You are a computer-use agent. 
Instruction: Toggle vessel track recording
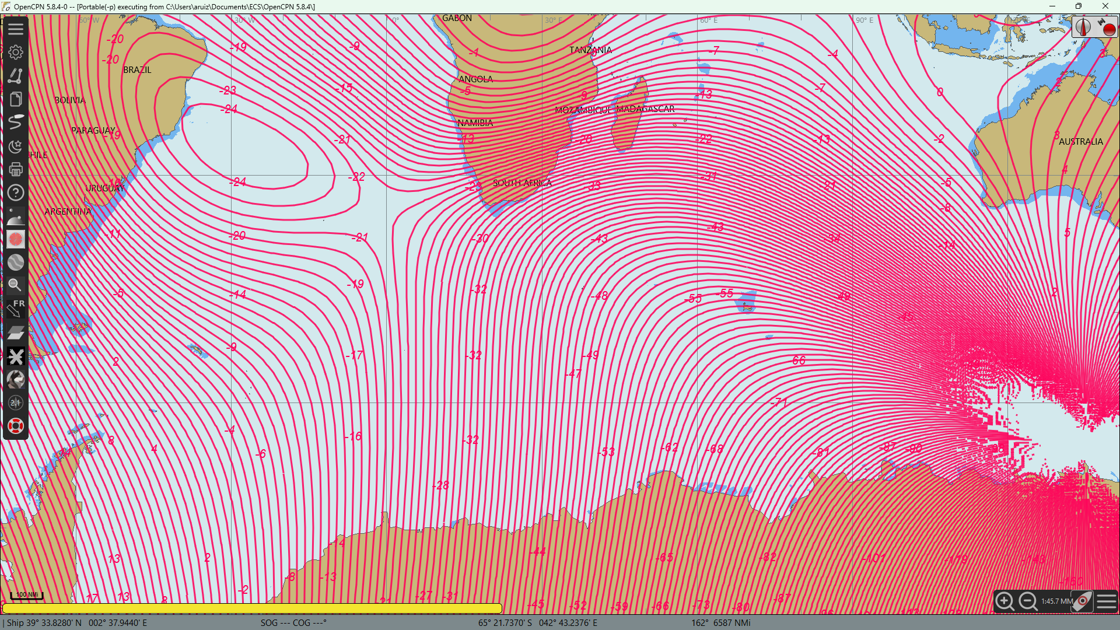pyautogui.click(x=16, y=123)
